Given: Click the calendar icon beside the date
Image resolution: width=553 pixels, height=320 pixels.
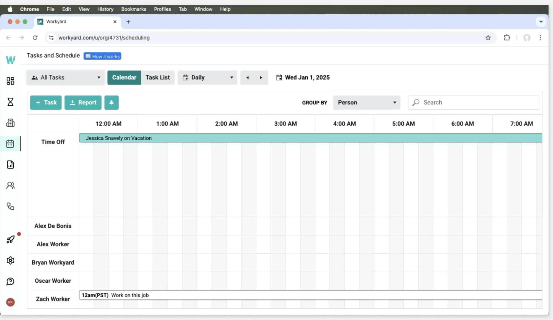Looking at the screenshot, I should (x=279, y=77).
